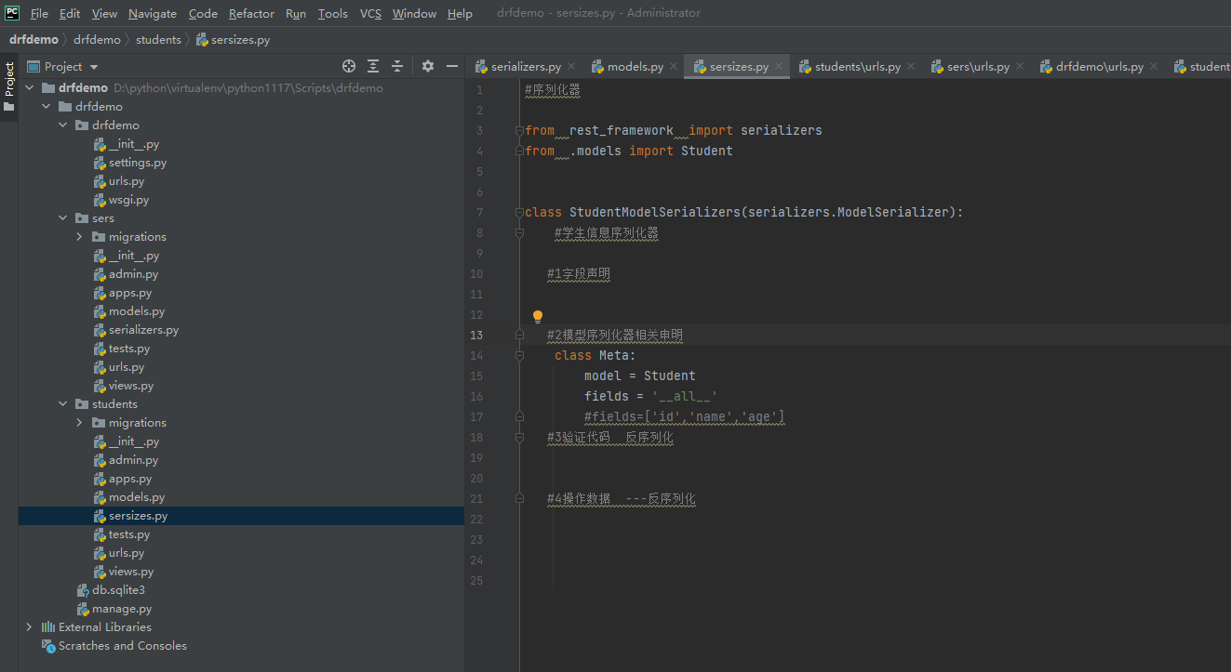Hide the Project panel with minus icon
This screenshot has width=1231, height=672.
point(452,66)
